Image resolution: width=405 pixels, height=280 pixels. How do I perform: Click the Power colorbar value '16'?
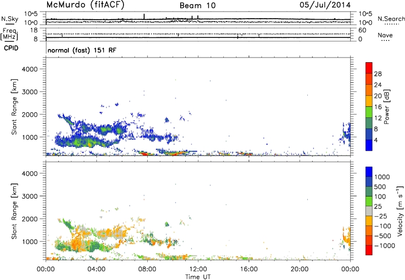pyautogui.click(x=378, y=107)
